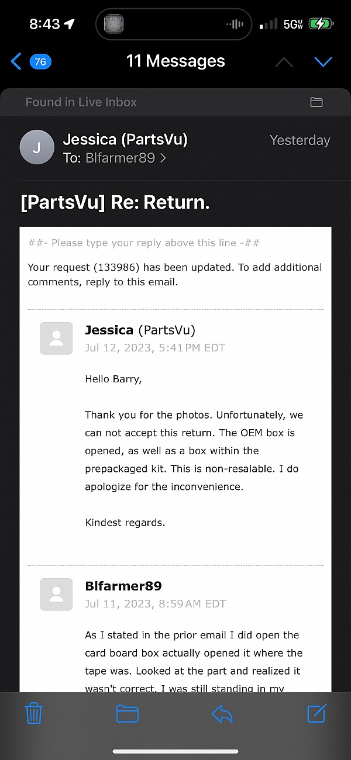Tap the location arrow in status bar
The height and width of the screenshot is (760, 351).
coord(70,24)
